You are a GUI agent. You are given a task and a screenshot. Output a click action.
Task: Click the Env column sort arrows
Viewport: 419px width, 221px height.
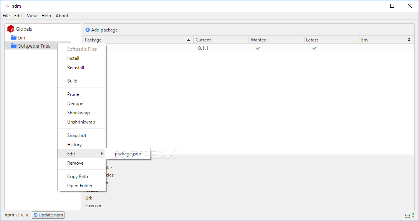click(409, 40)
